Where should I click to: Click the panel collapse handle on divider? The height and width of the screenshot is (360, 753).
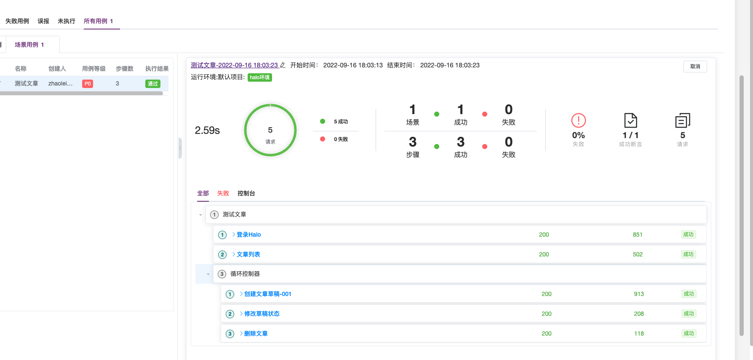tap(180, 148)
